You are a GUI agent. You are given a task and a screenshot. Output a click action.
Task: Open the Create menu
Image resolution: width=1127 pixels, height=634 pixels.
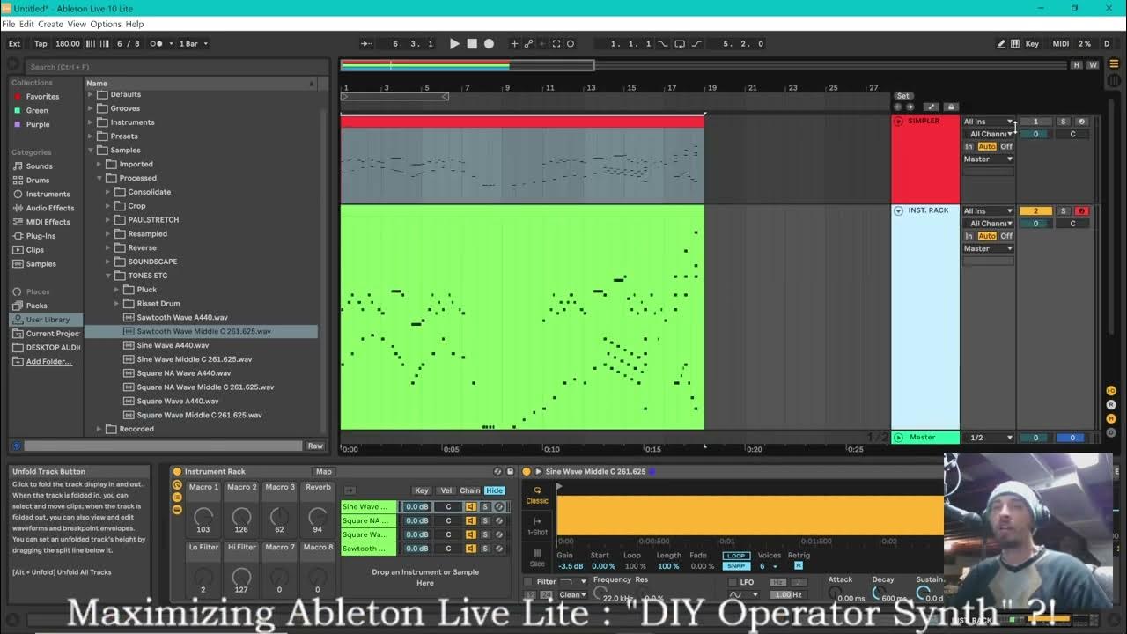click(50, 24)
